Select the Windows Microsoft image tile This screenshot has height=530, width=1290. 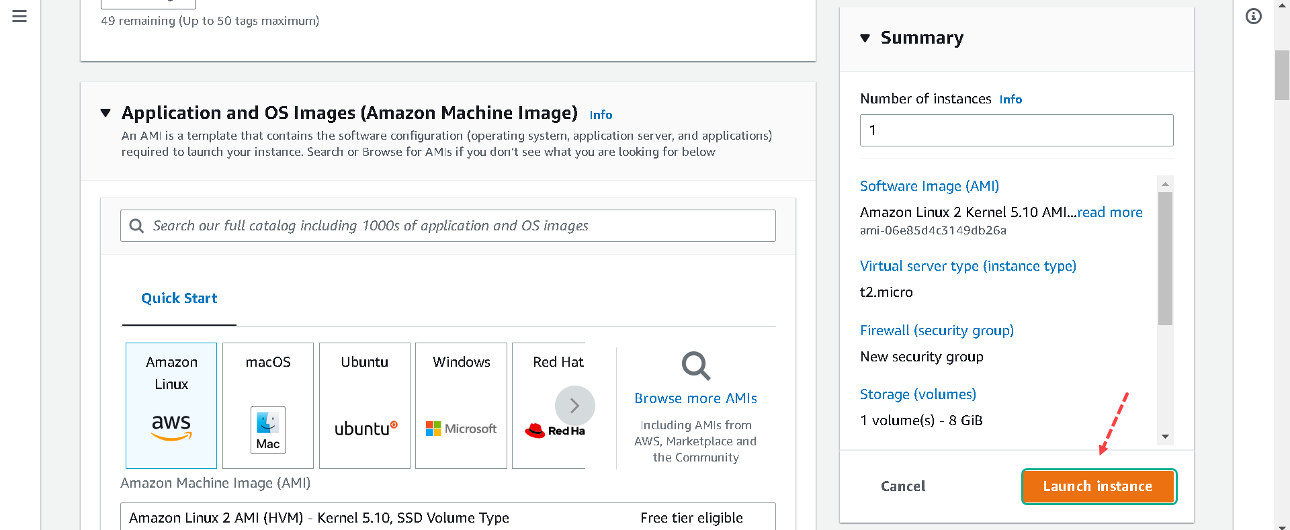pos(461,406)
